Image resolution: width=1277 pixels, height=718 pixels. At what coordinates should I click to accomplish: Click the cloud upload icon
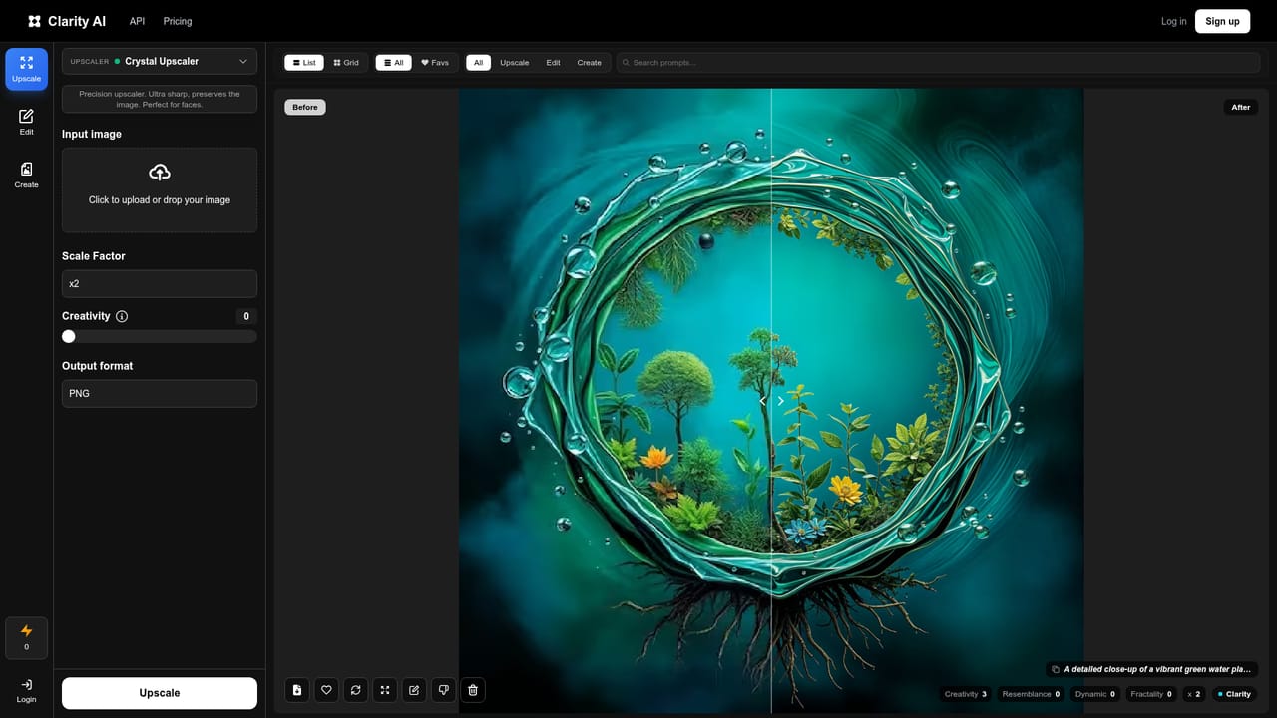tap(160, 173)
